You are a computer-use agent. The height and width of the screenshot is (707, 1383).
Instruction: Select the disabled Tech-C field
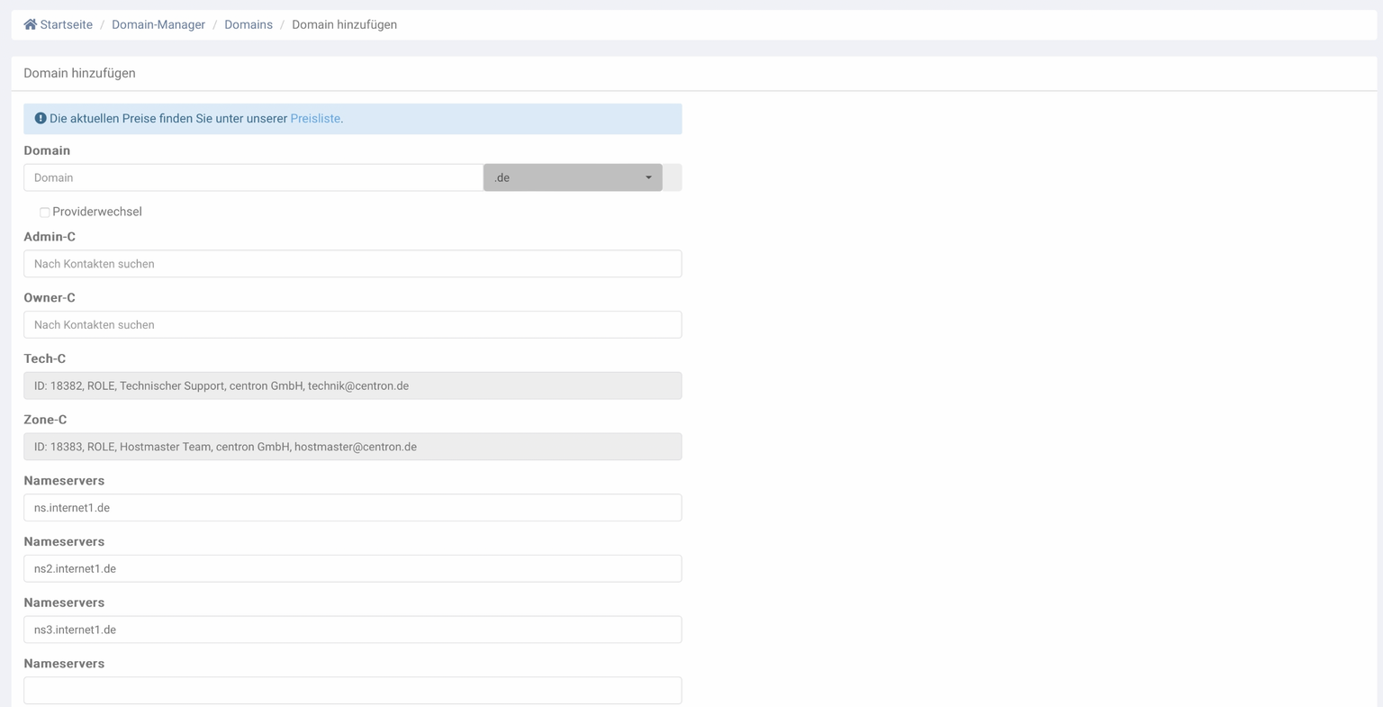352,385
